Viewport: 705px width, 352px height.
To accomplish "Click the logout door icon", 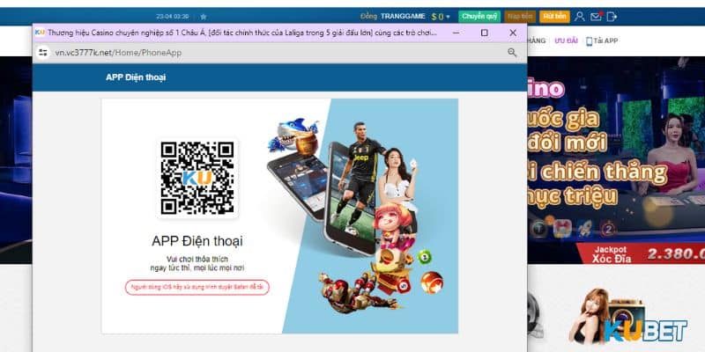I will [612, 17].
